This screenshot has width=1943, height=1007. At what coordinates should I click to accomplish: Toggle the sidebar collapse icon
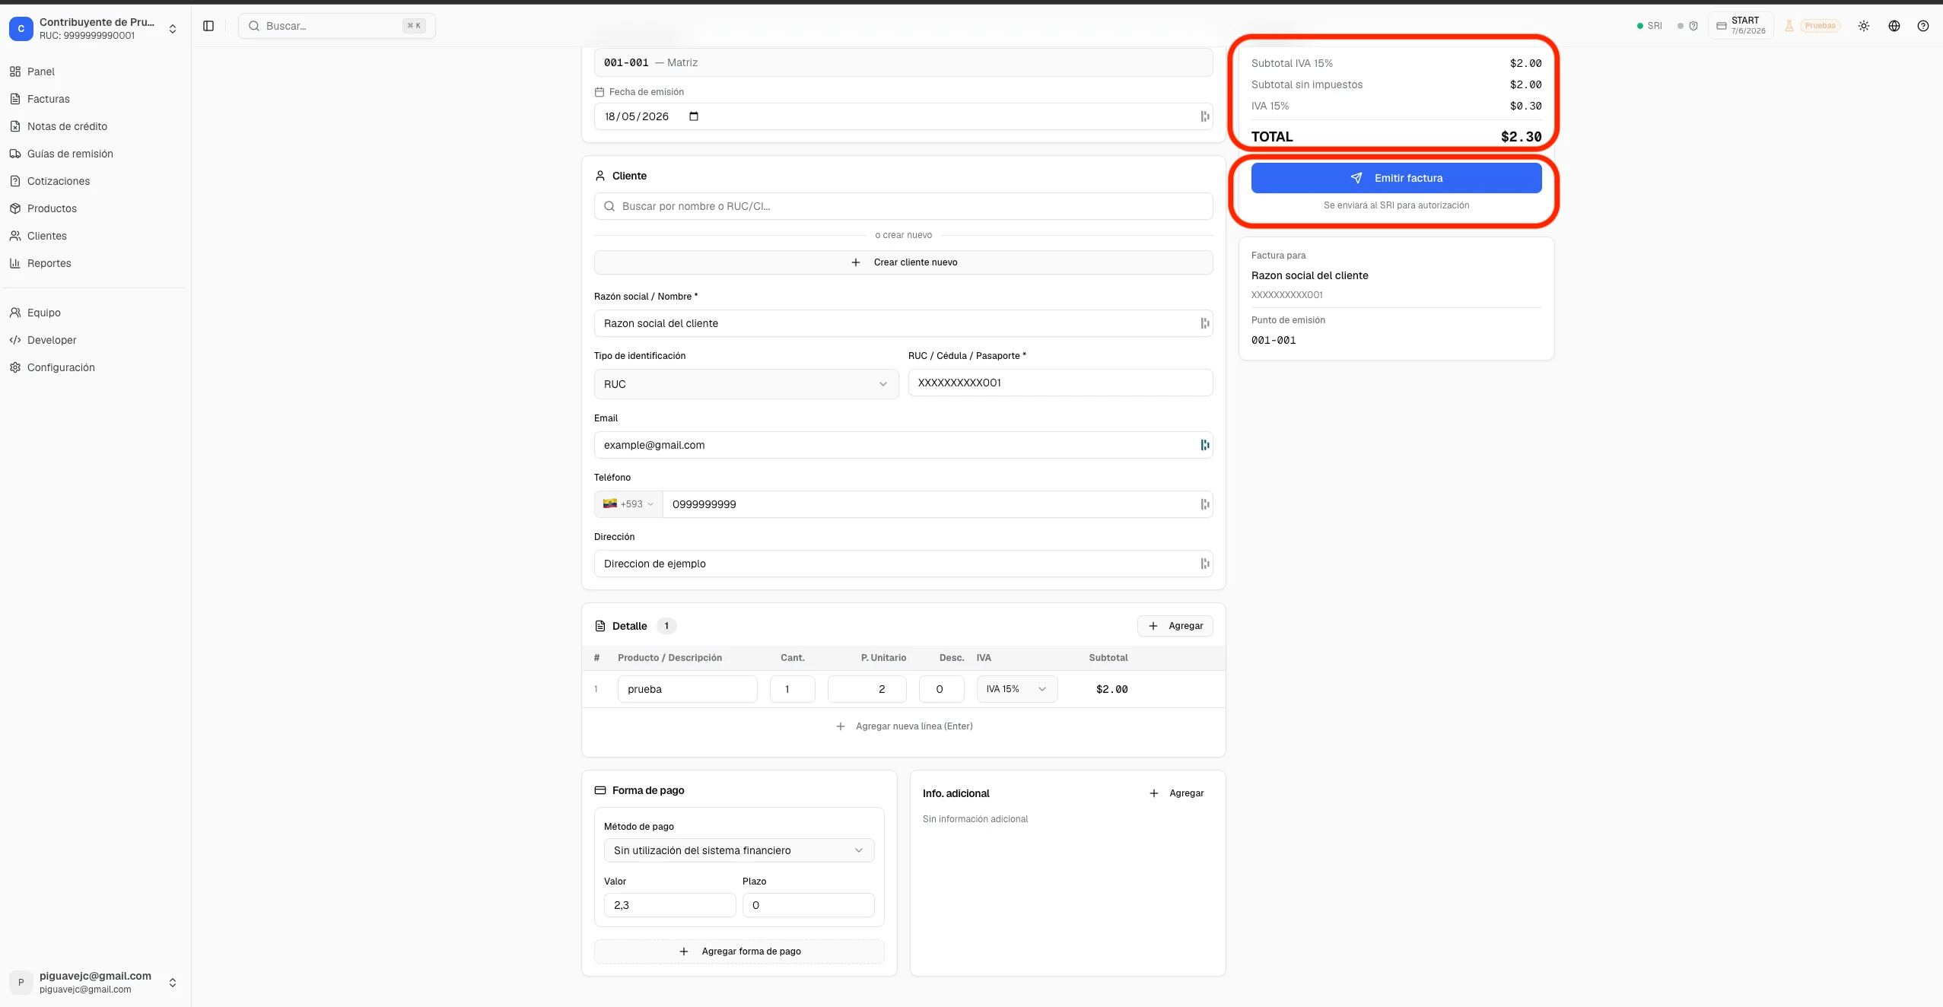point(208,26)
